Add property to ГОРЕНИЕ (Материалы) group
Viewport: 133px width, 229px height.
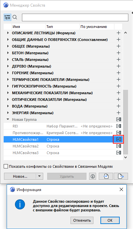click(x=118, y=73)
